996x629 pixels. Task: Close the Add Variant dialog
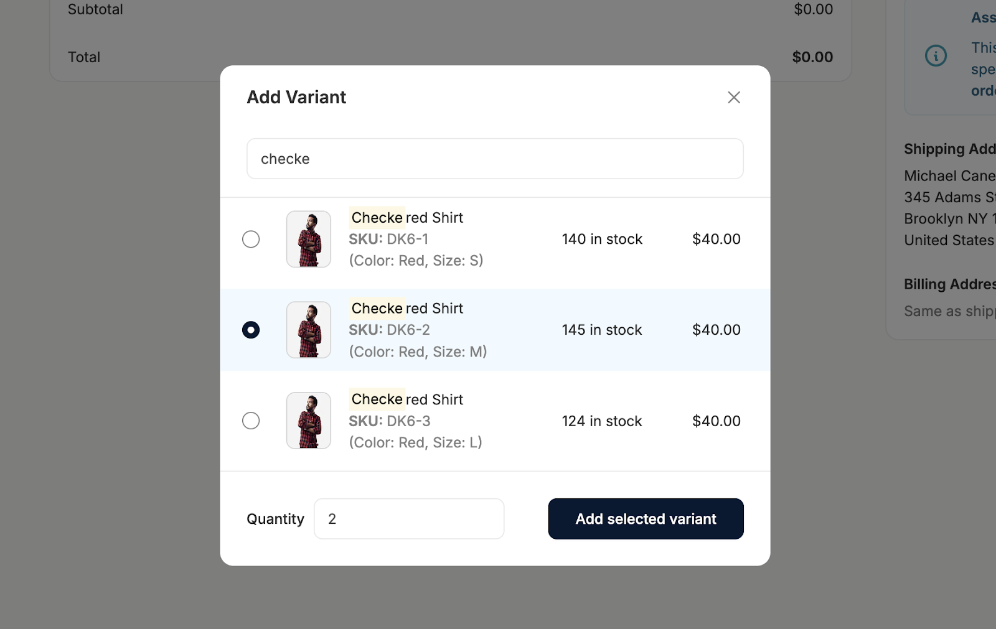click(x=734, y=97)
